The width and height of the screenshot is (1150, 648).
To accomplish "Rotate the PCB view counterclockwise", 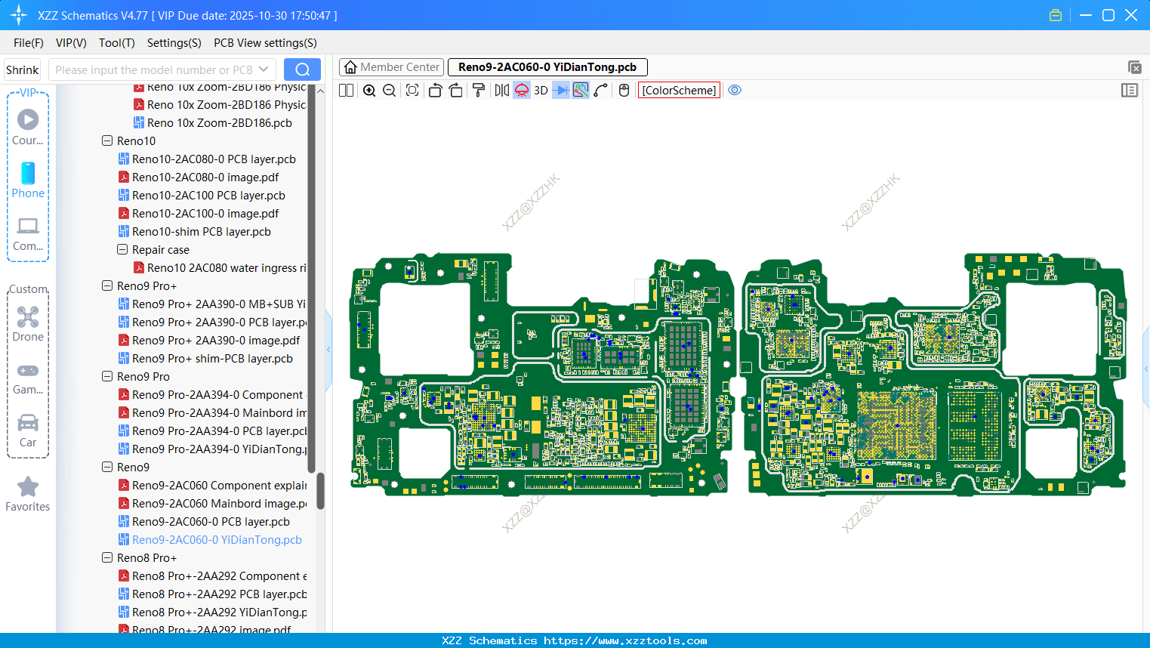I will [435, 91].
